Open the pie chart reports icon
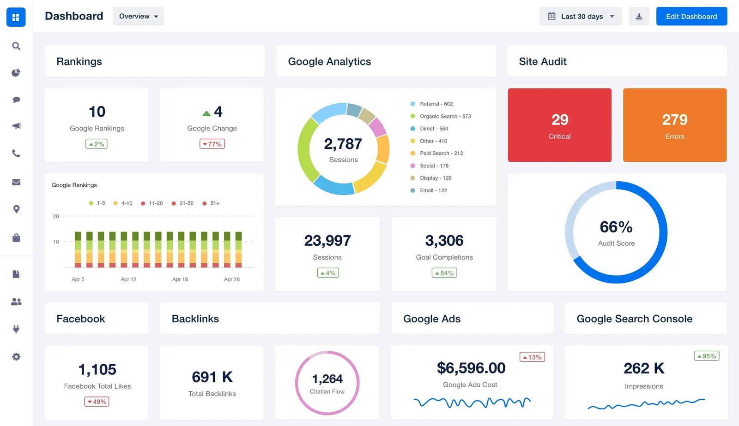The width and height of the screenshot is (739, 426). pos(16,73)
